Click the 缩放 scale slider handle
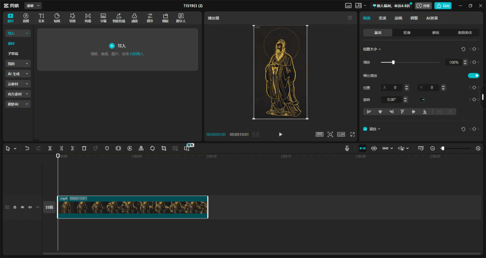Image resolution: width=486 pixels, height=258 pixels. (393, 62)
